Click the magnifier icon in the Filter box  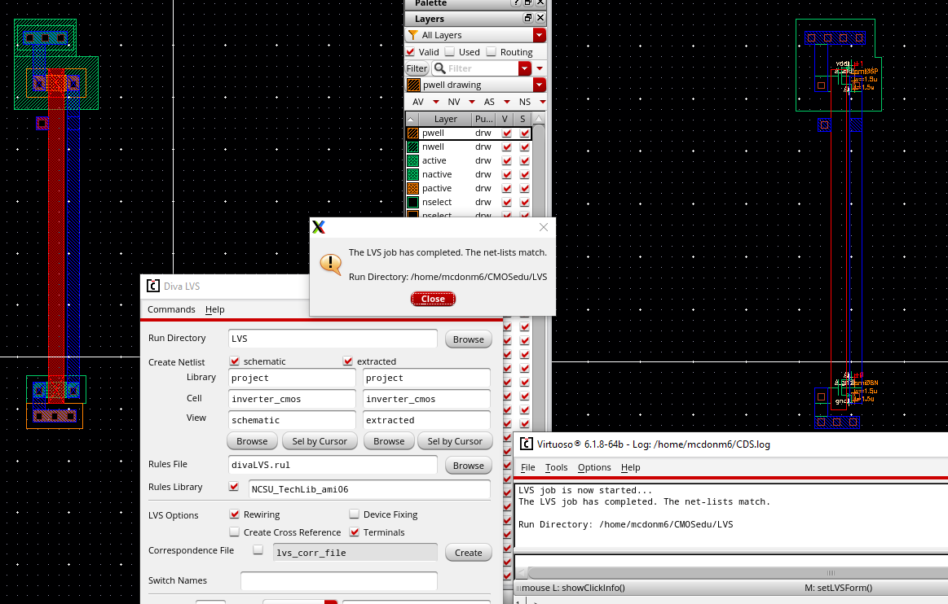pos(440,68)
